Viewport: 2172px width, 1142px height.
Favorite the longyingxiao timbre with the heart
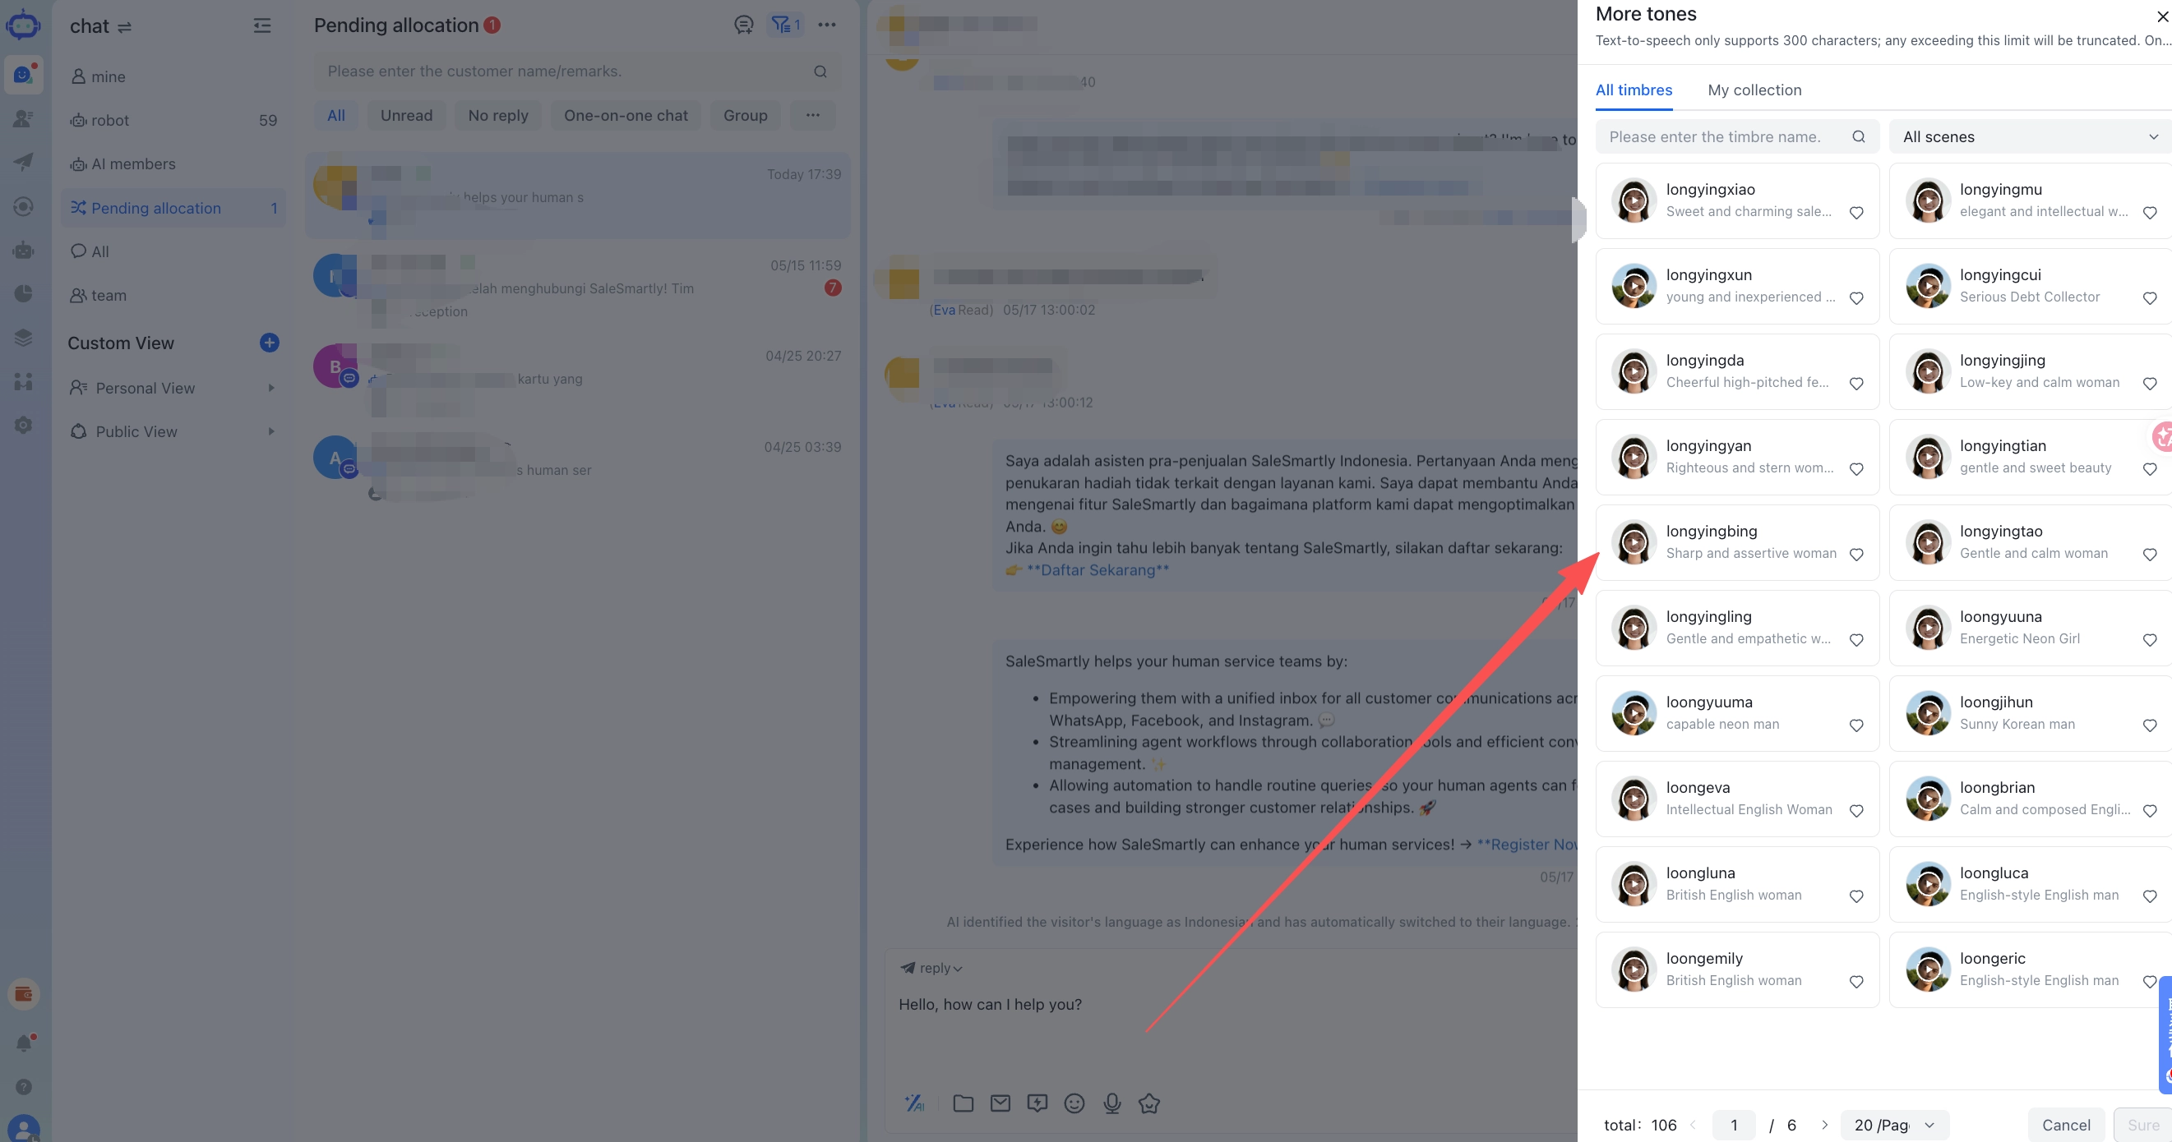[1855, 214]
